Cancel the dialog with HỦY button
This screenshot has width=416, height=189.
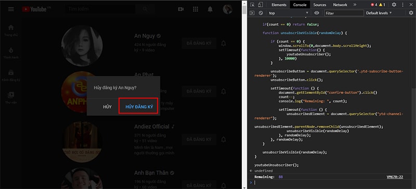pyautogui.click(x=107, y=107)
